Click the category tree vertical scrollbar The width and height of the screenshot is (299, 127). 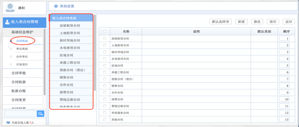[95, 52]
